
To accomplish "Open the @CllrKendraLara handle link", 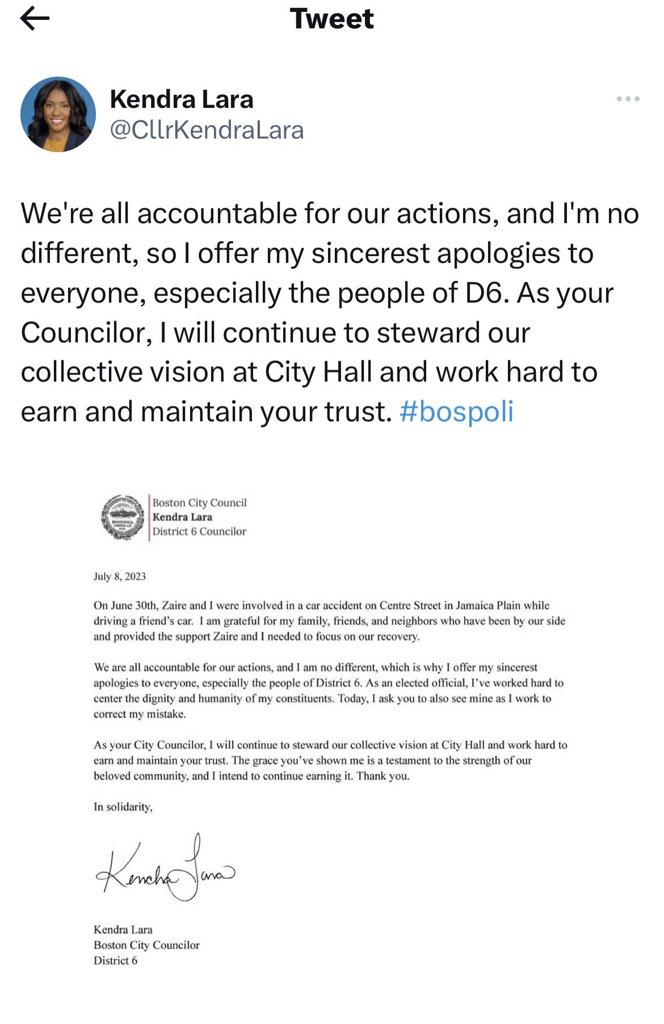I will coord(207,130).
